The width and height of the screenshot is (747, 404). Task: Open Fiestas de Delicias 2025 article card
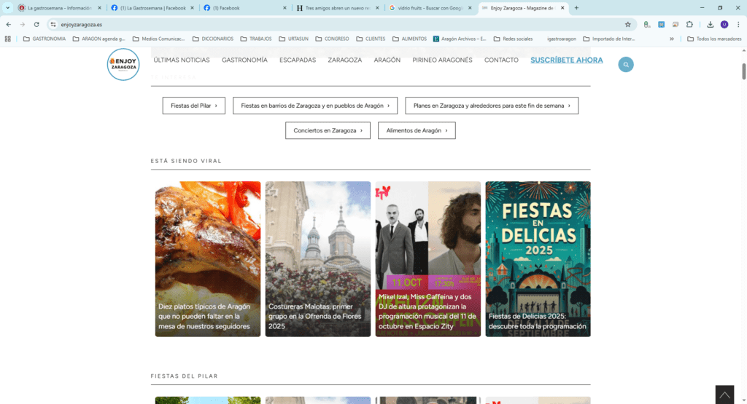538,259
